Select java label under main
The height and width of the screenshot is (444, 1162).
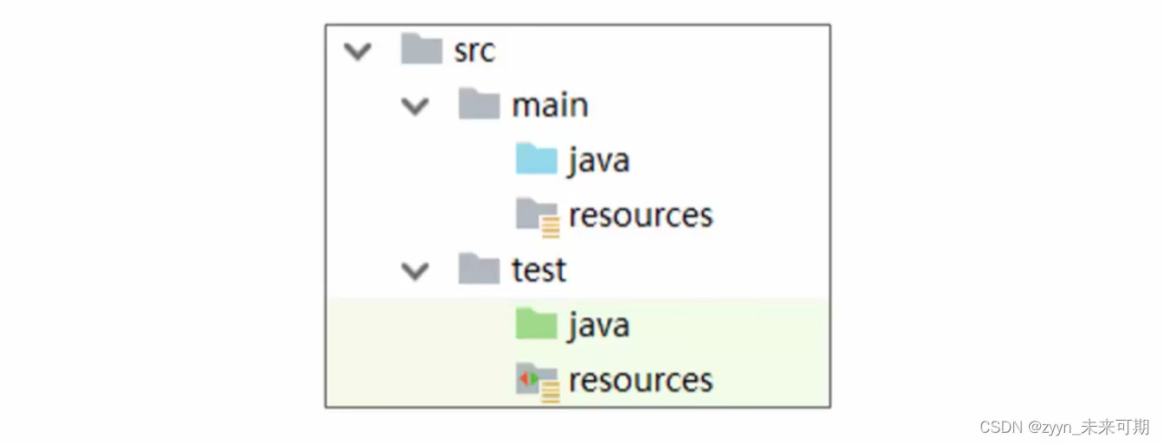point(598,161)
